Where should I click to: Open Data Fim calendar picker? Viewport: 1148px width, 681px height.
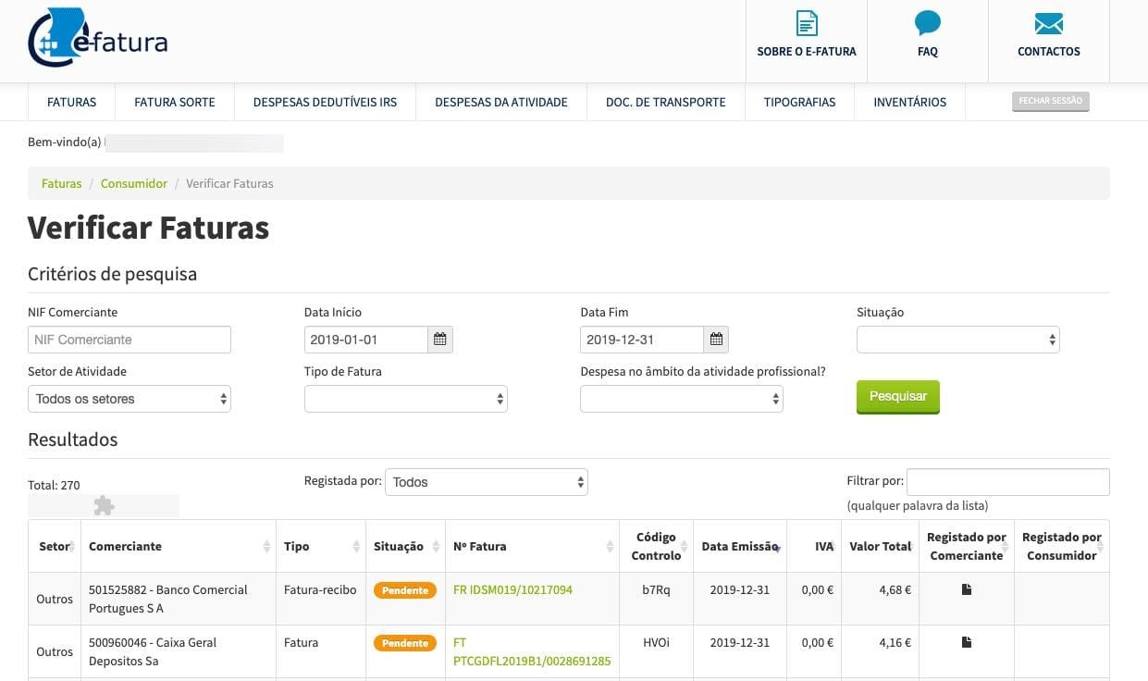716,340
